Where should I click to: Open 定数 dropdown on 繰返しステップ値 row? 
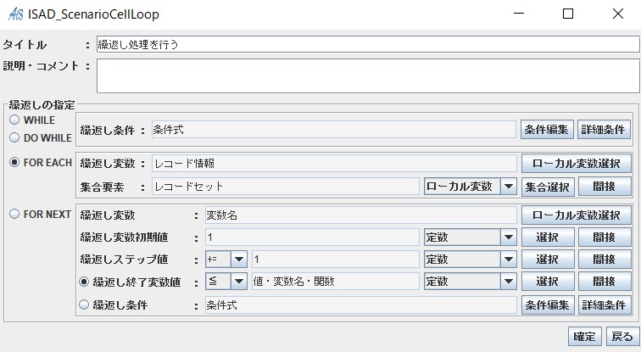point(470,260)
